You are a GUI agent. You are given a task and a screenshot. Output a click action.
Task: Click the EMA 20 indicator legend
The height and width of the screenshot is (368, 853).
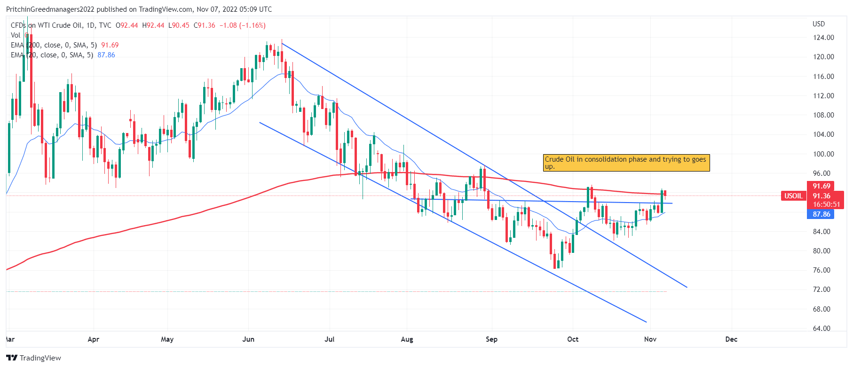pyautogui.click(x=52, y=55)
